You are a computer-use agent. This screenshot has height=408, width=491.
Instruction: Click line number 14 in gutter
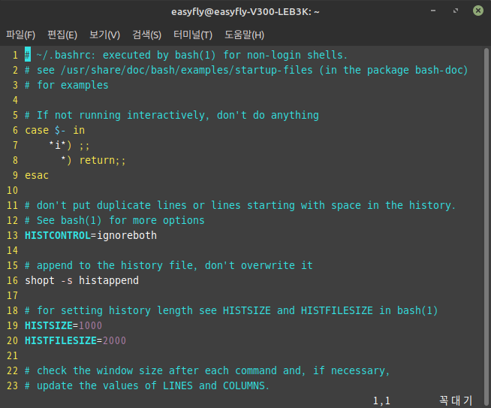click(12, 250)
